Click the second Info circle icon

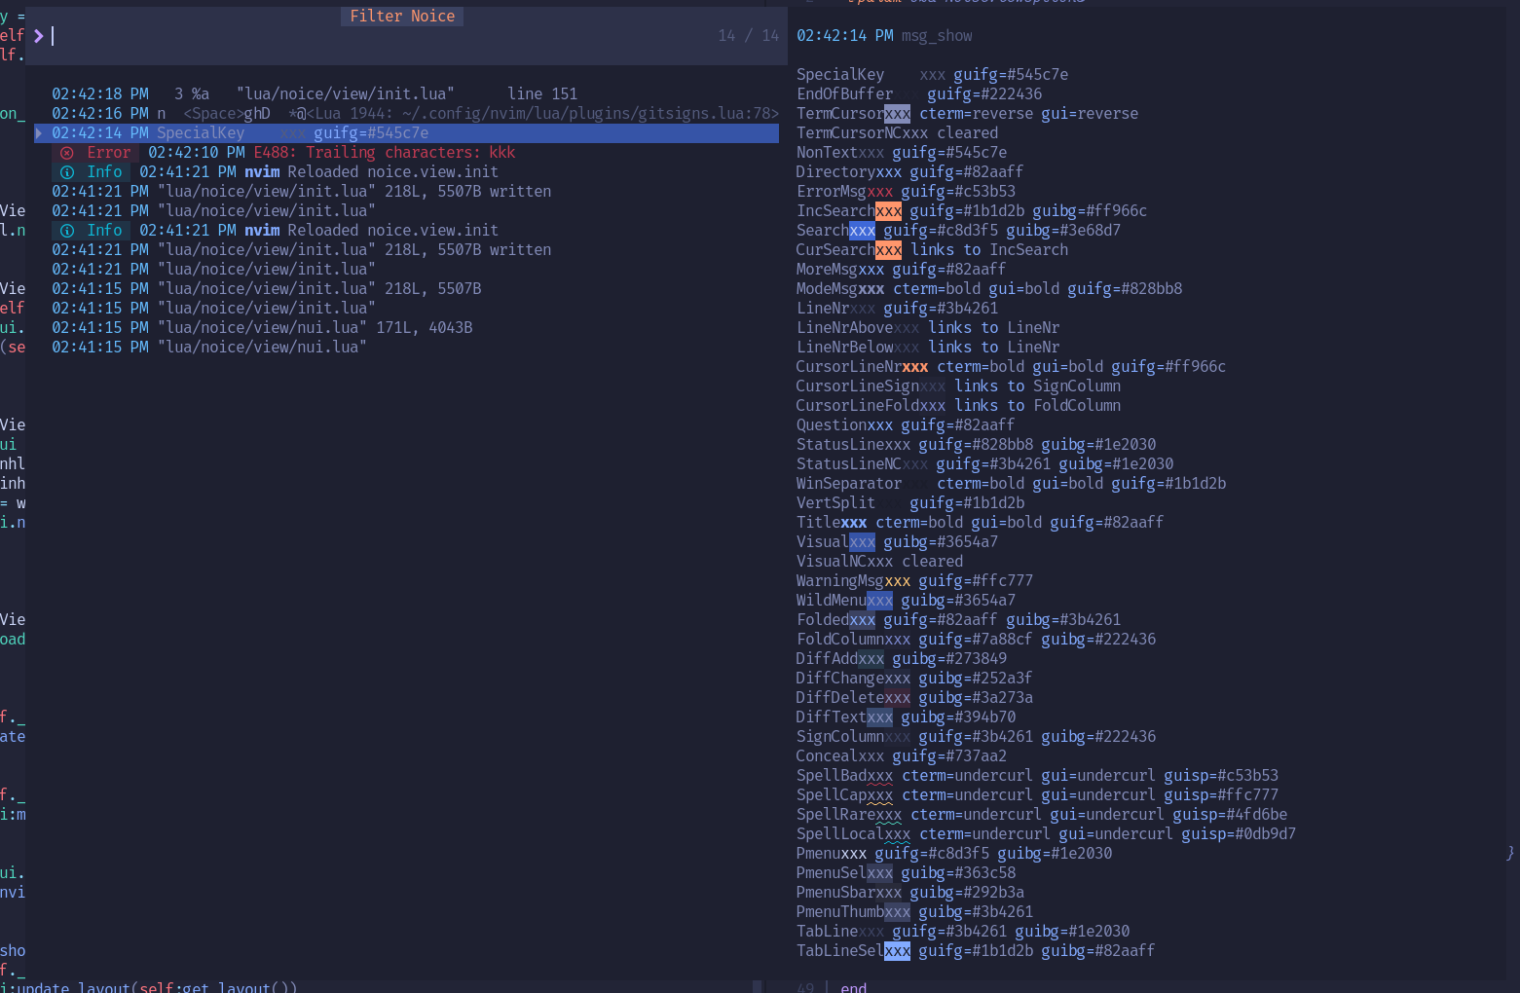(66, 231)
